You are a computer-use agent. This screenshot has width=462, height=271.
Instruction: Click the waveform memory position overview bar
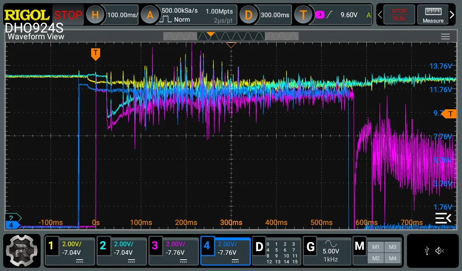point(231,36)
